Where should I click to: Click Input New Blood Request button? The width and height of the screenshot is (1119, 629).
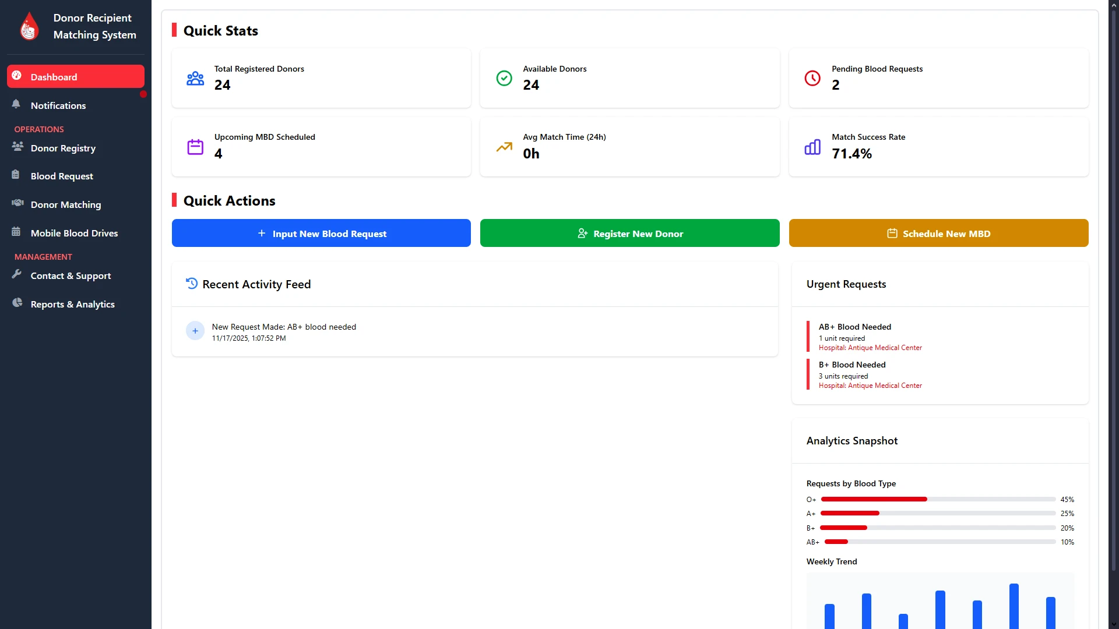[x=321, y=233]
